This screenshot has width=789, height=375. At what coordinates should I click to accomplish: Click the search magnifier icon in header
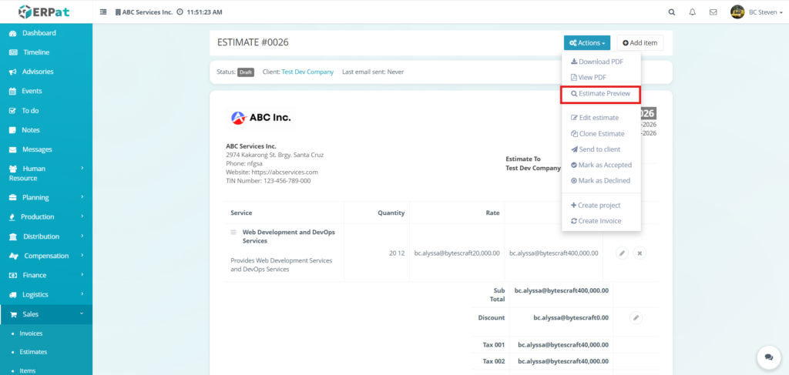[x=671, y=12]
